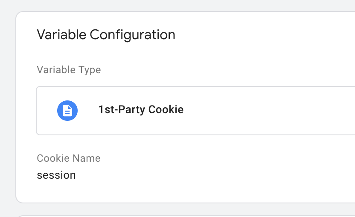
Task: Click white area between icon and 1st-Party text
Action: (x=88, y=111)
